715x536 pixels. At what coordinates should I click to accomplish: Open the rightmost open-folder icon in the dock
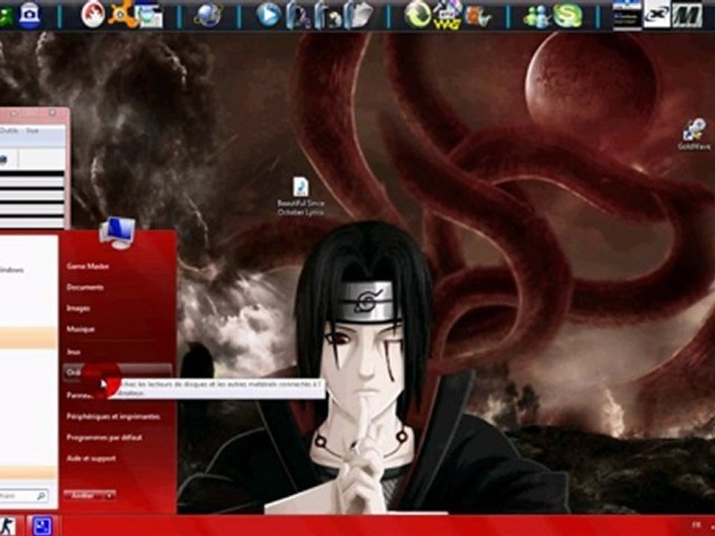point(358,15)
